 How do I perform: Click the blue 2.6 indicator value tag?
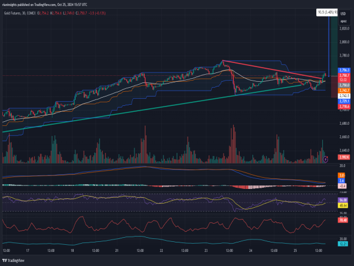[x=342, y=181]
